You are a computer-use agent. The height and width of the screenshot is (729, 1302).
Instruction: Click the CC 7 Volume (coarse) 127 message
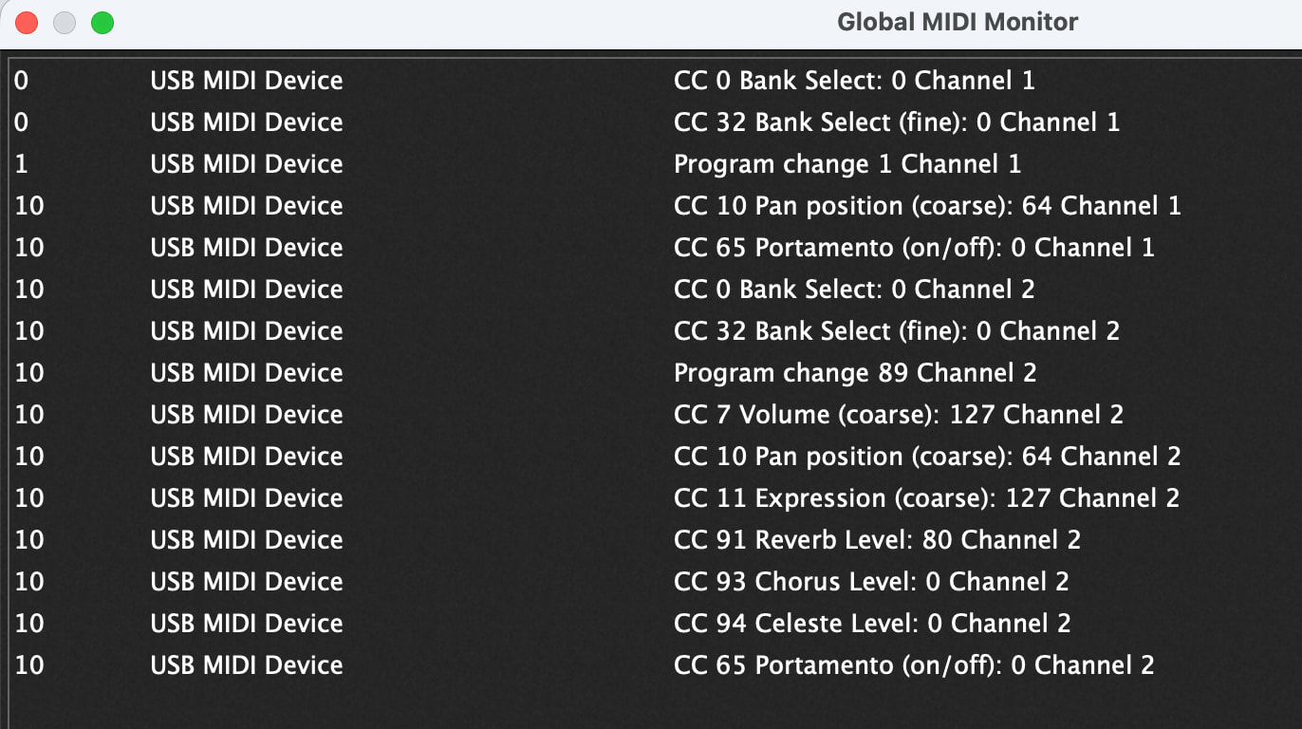tap(898, 415)
